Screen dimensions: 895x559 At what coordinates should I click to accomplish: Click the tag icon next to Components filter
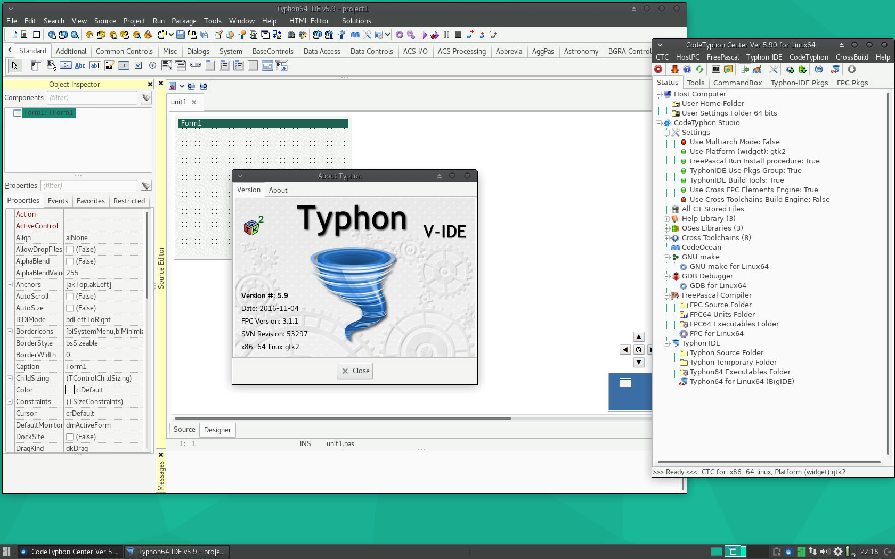146,97
